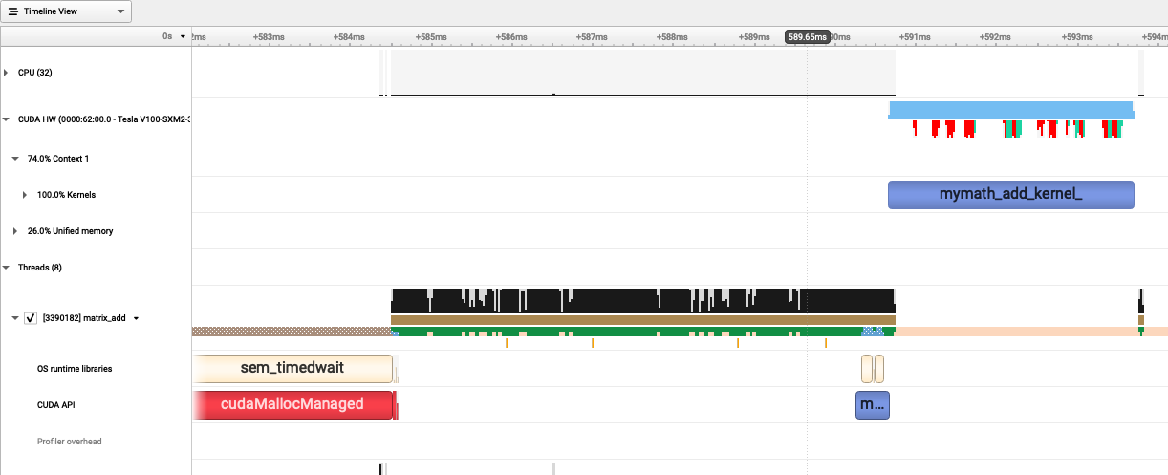This screenshot has width=1168, height=475.
Task: Expand the 100.0% Kernels row
Action: [25, 195]
